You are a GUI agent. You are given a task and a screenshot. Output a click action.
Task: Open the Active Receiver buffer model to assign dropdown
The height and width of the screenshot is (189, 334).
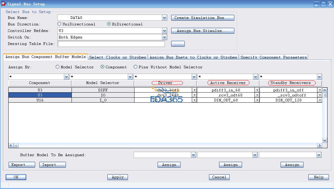pyautogui.click(x=255, y=155)
